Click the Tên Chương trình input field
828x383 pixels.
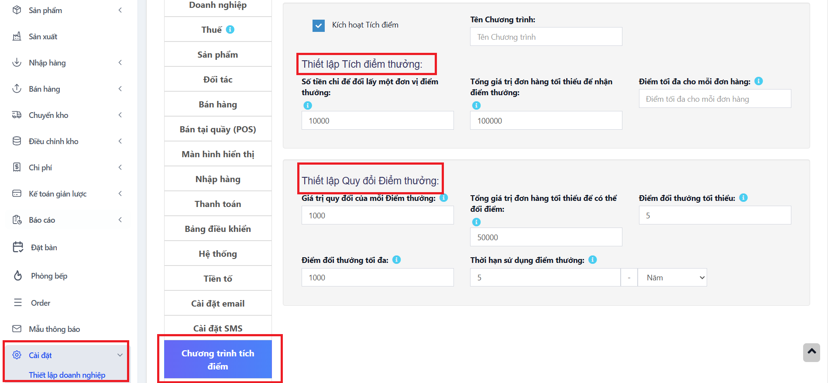[546, 37]
